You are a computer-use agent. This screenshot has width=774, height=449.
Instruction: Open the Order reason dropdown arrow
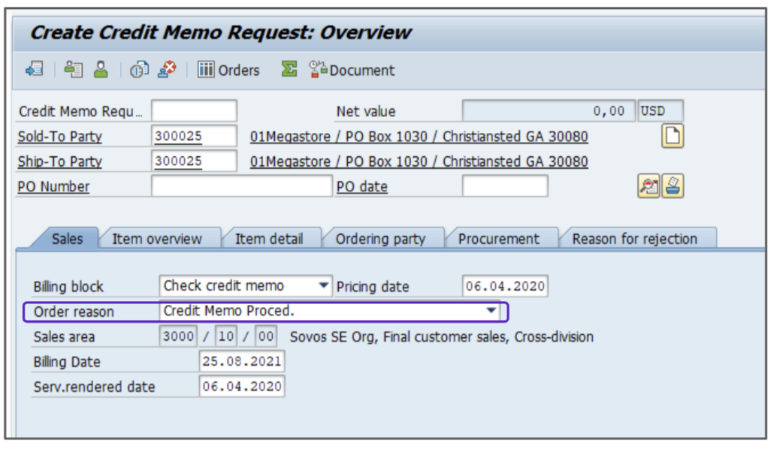[x=491, y=311]
